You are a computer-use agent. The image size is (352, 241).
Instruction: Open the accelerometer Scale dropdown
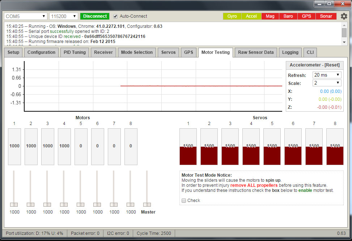pos(327,83)
